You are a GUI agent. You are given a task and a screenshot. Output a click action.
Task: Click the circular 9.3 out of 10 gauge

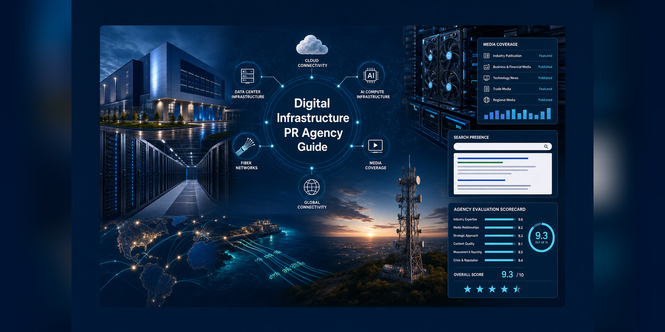click(541, 237)
